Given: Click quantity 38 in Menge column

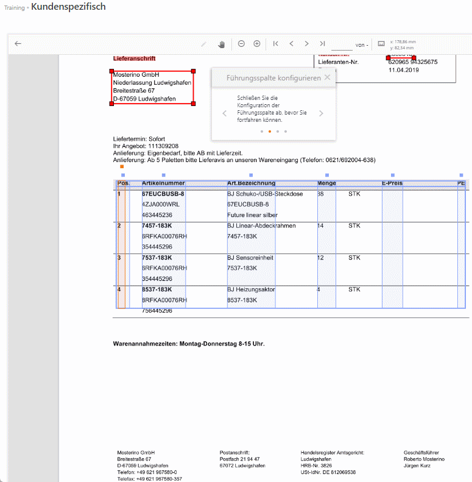Looking at the screenshot, I should [320, 194].
